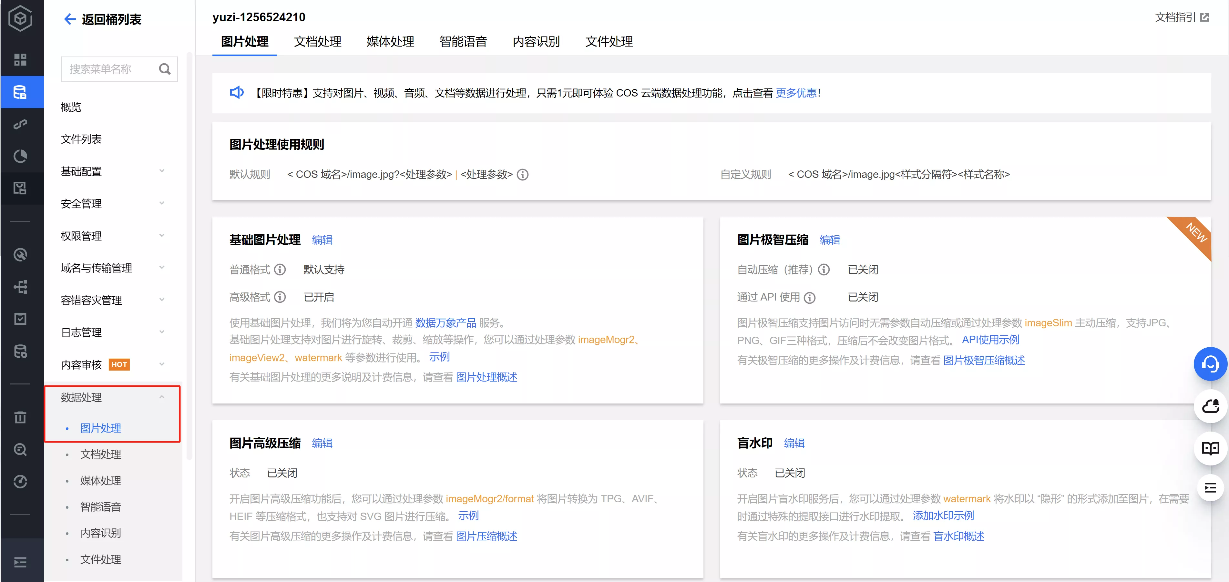Click info icon next to 自动压缩（推荐）

tap(824, 270)
